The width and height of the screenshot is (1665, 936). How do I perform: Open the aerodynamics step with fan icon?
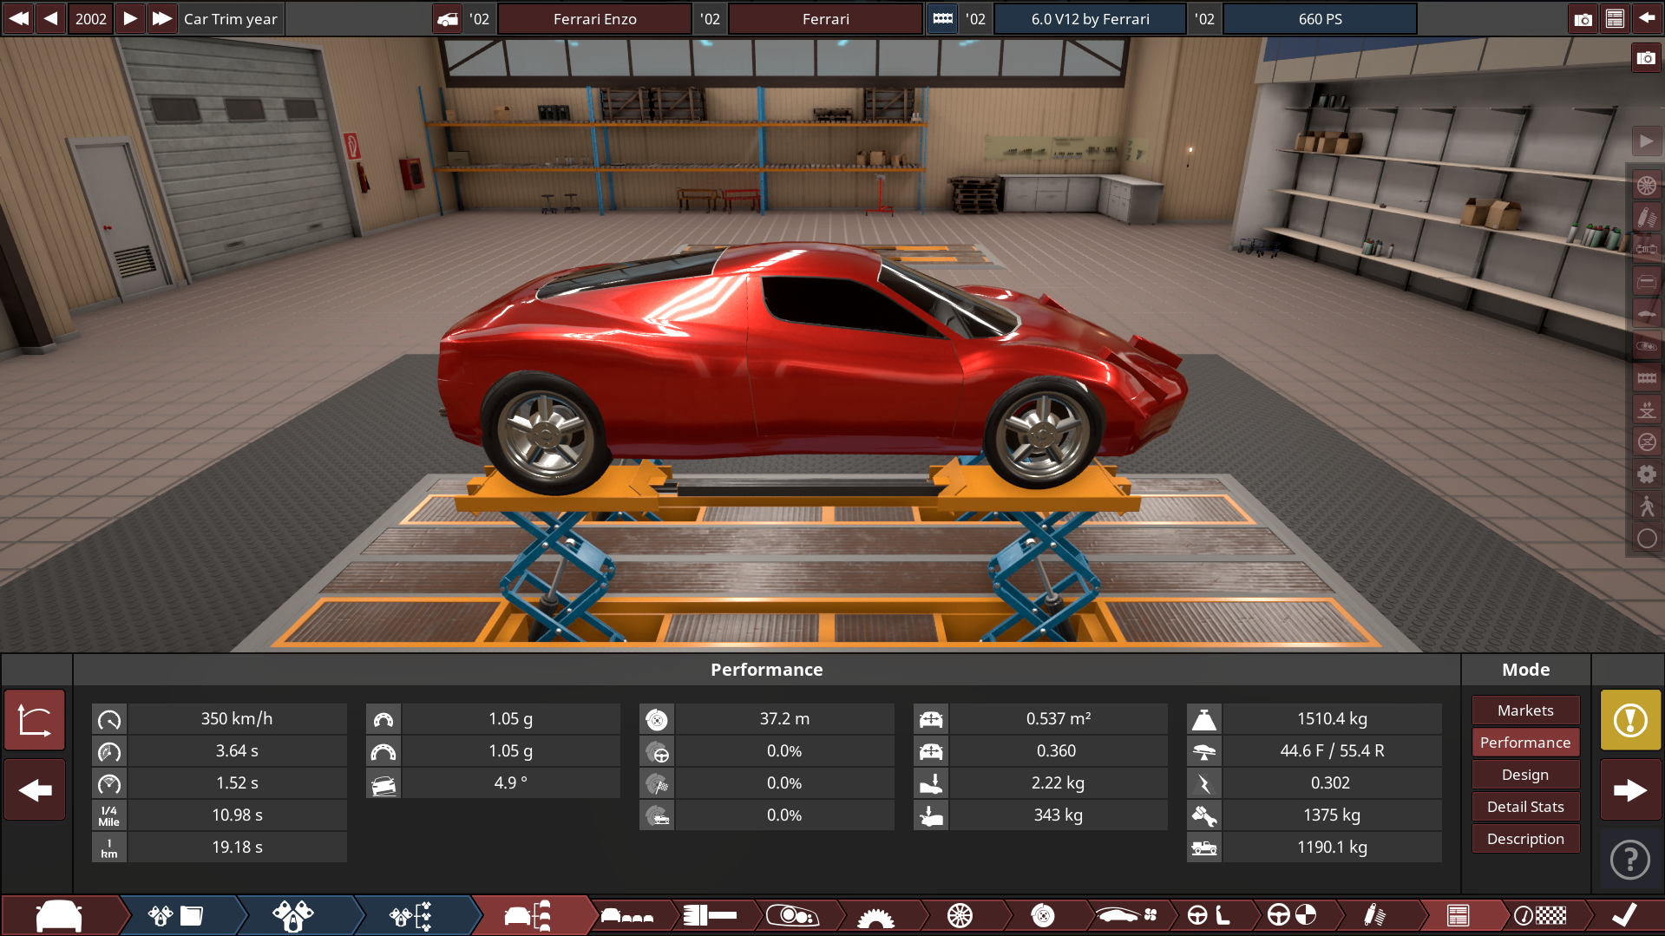[x=1126, y=915]
